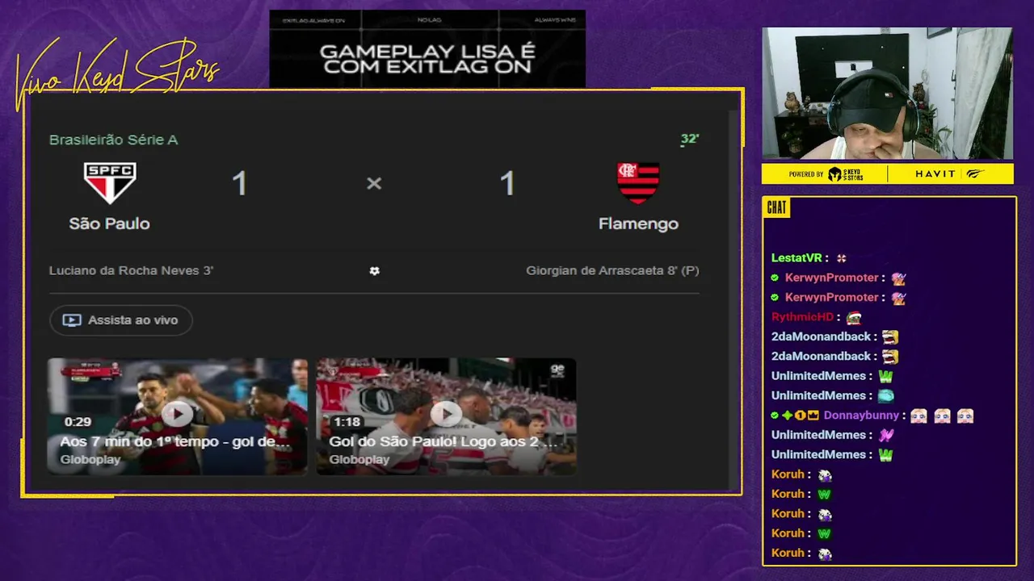This screenshot has width=1034, height=581.
Task: Click the 32' match minute indicator
Action: (x=689, y=140)
